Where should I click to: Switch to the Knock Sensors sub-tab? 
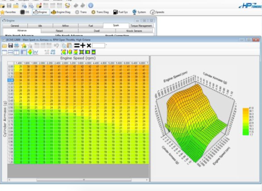[134, 31]
